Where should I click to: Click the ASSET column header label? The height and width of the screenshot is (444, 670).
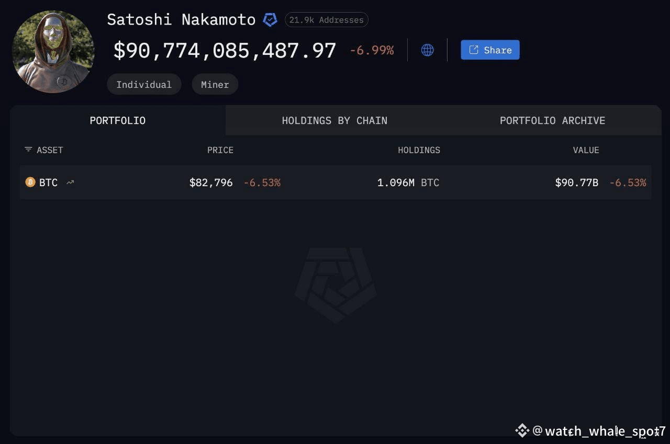coord(50,150)
